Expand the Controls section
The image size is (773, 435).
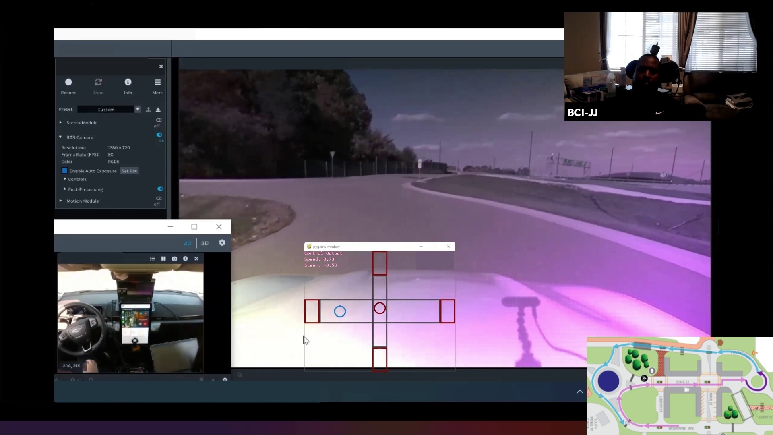(65, 179)
